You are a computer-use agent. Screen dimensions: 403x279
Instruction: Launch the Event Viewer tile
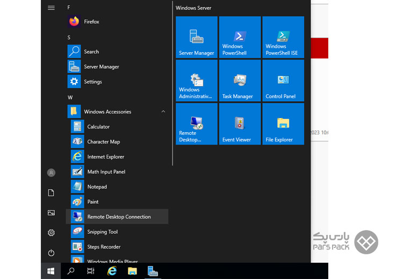pyautogui.click(x=240, y=124)
